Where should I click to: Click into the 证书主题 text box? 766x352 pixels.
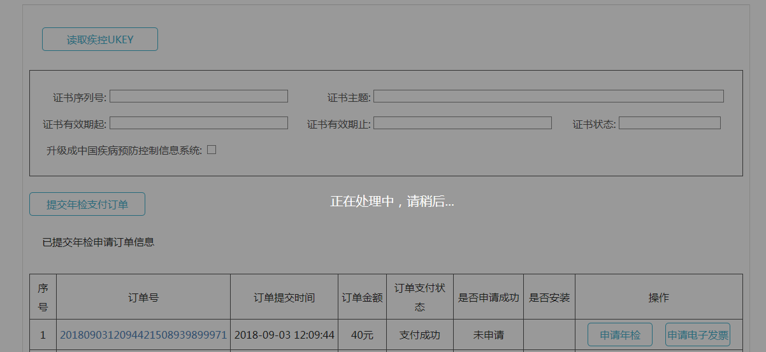pos(548,96)
